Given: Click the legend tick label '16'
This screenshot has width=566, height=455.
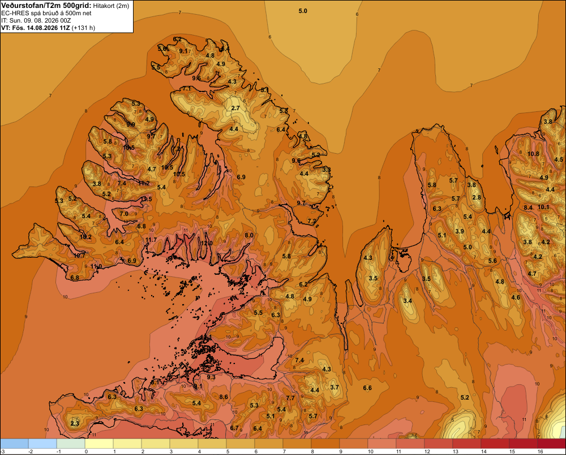Looking at the screenshot, I should click(541, 452).
